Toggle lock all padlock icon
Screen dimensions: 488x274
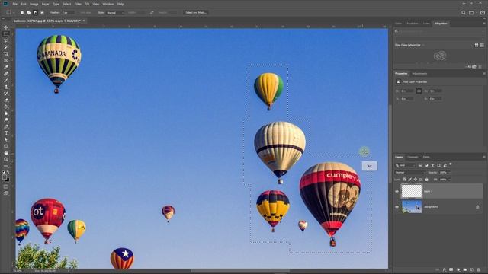pyautogui.click(x=427, y=180)
